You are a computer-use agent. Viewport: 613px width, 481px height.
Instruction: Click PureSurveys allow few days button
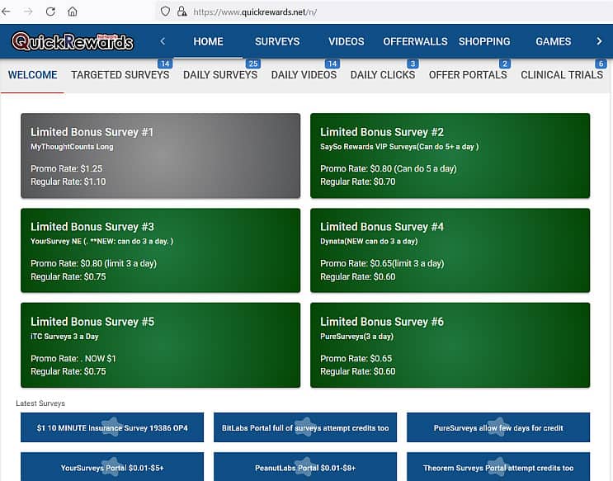[498, 427]
